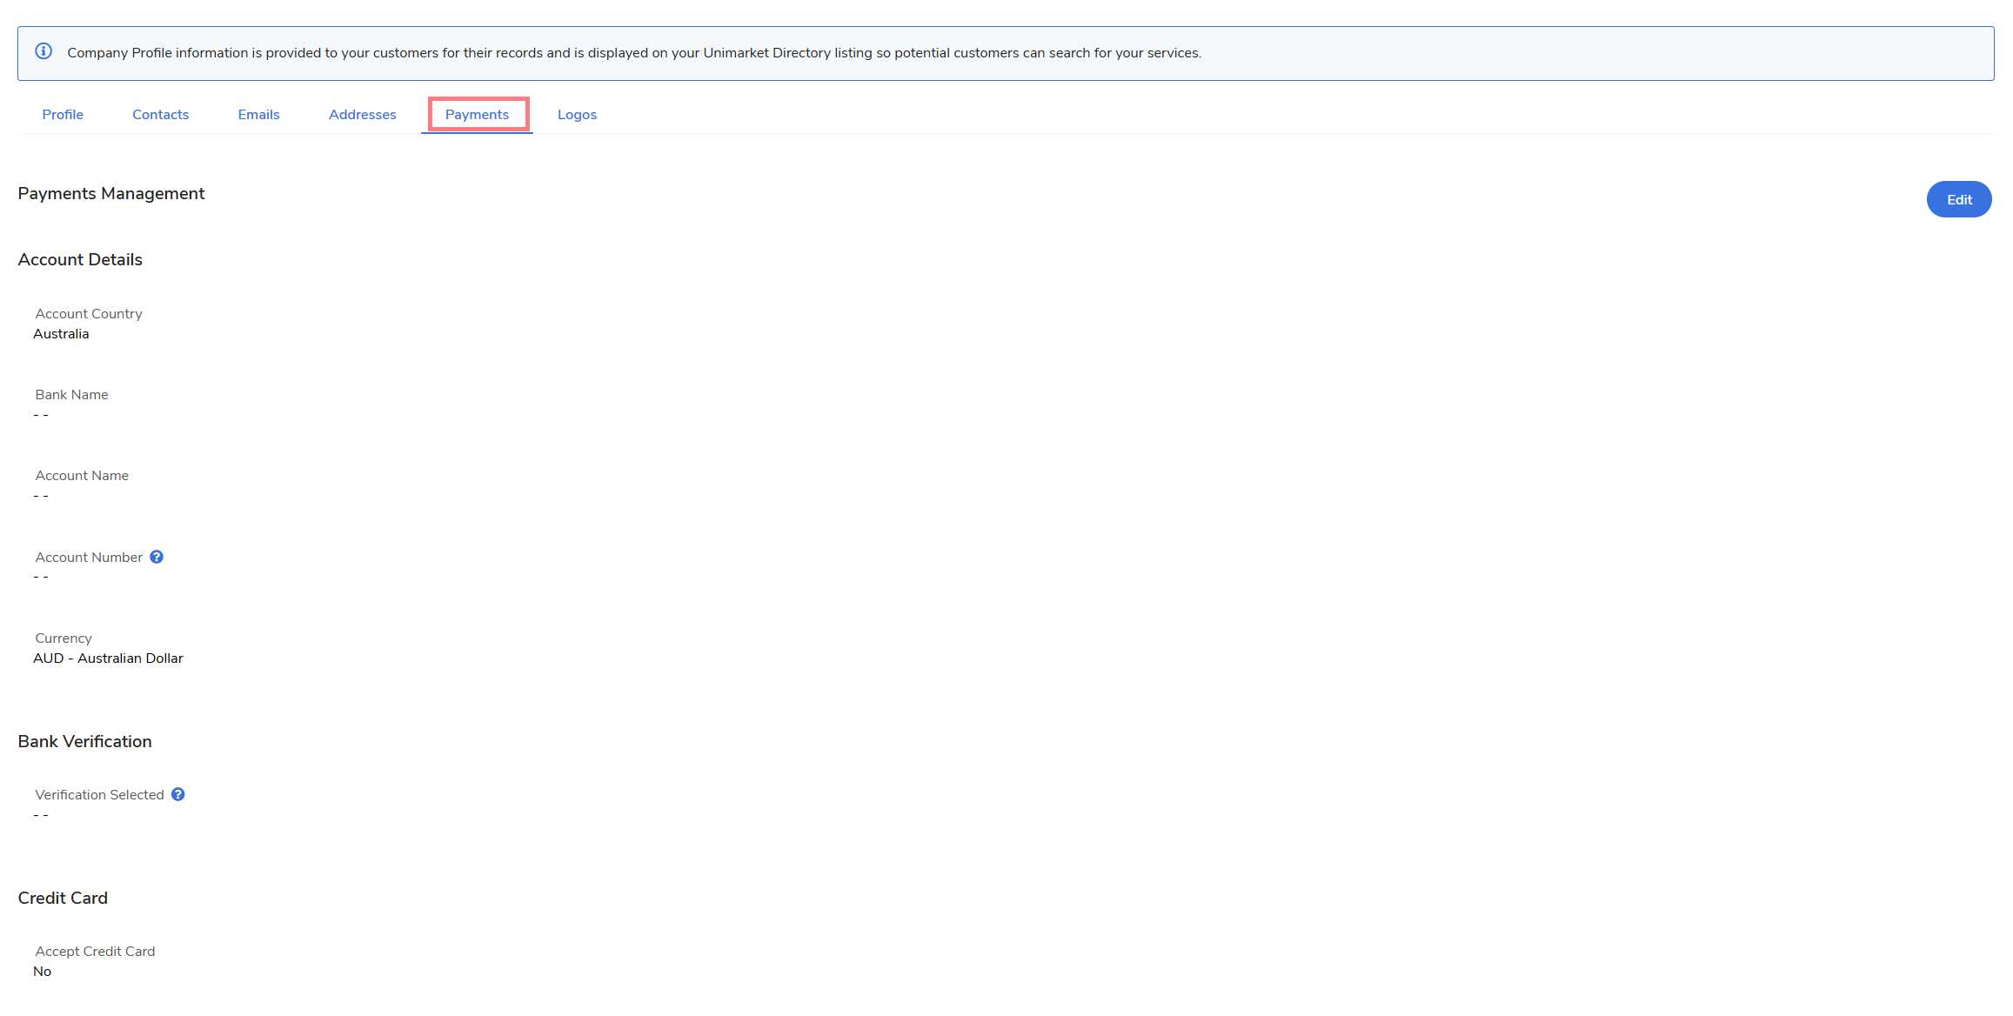
Task: Click the Credit Card section heading
Action: (63, 898)
